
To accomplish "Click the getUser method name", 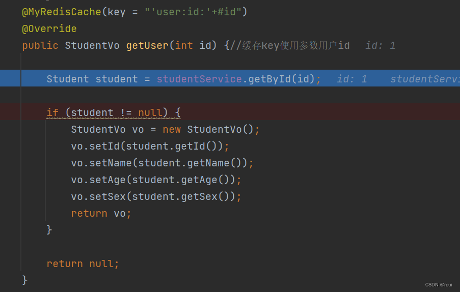I will pyautogui.click(x=147, y=45).
